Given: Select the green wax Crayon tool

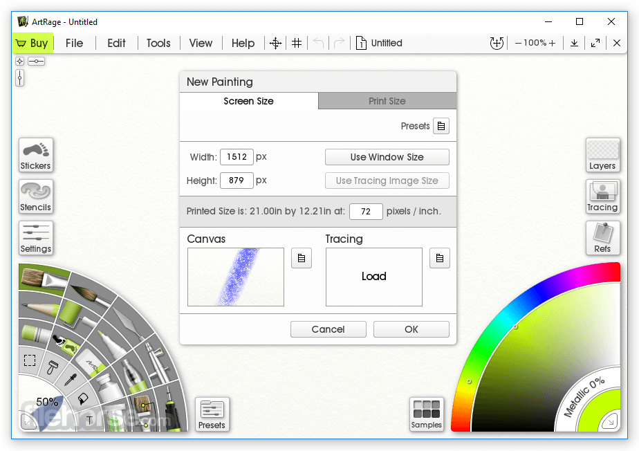Looking at the screenshot, I should point(36,333).
